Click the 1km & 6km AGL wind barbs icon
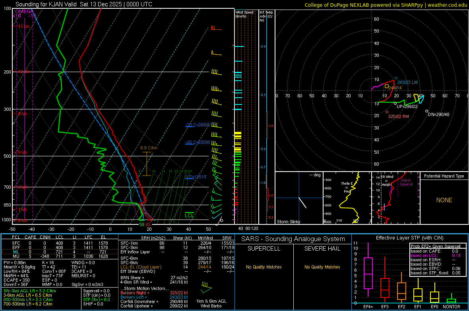The width and height of the screenshot is (469, 311). pyautogui.click(x=206, y=287)
